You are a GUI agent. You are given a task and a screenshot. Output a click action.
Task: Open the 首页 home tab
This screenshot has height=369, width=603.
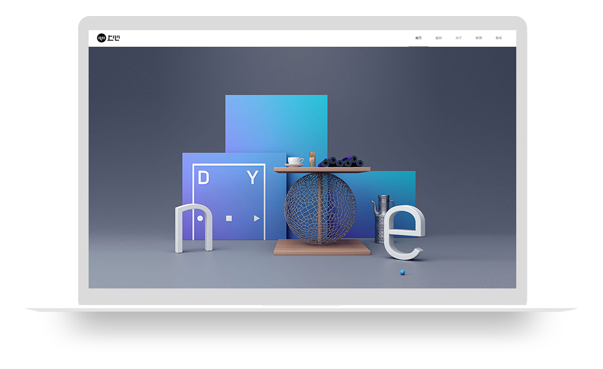point(418,38)
